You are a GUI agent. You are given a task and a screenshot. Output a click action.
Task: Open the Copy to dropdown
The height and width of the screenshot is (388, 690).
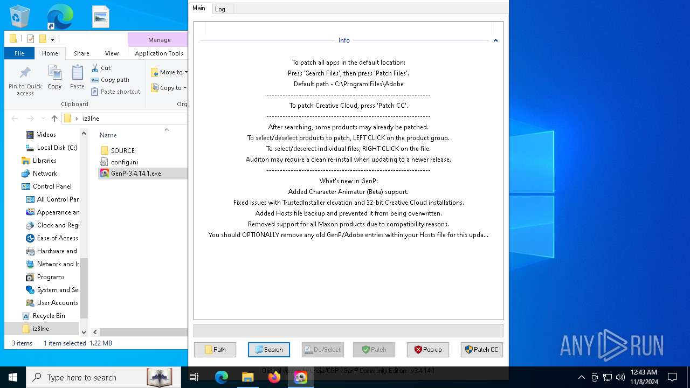[x=169, y=88]
